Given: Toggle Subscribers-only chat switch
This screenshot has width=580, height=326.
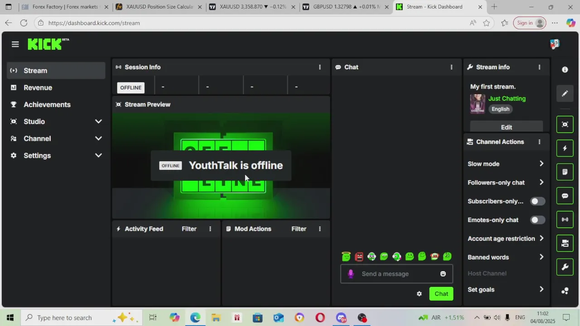Looking at the screenshot, I should coord(537,201).
